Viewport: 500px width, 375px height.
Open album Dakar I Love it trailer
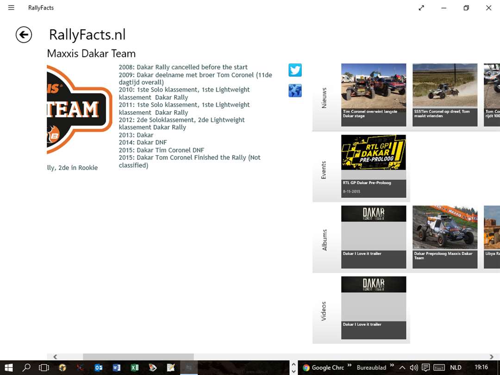pyautogui.click(x=374, y=237)
